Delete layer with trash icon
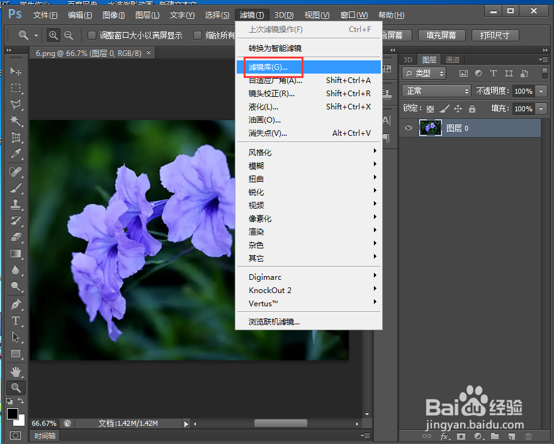This screenshot has height=444, width=554. pos(528,436)
